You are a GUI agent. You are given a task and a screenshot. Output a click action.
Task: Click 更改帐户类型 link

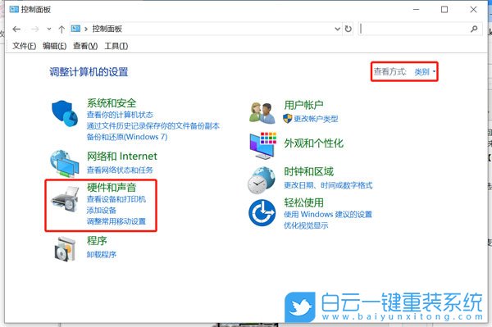click(x=316, y=119)
